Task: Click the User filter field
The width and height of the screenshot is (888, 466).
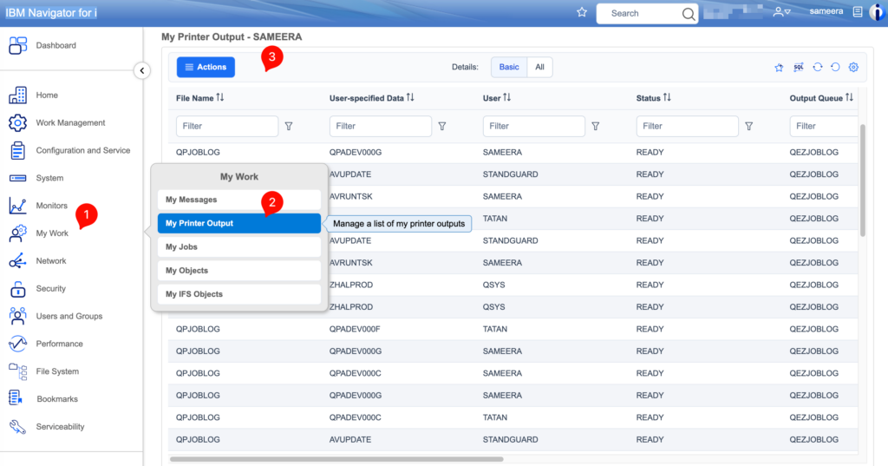Action: tap(534, 127)
